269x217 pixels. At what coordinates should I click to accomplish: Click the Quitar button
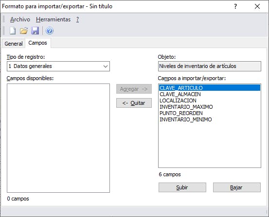(x=134, y=103)
